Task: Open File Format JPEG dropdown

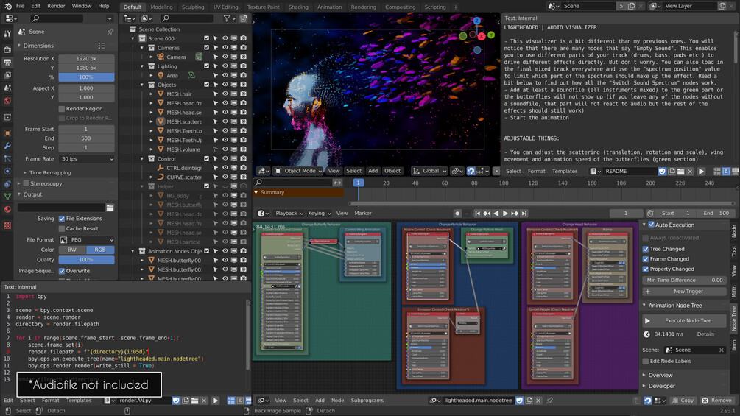Action: pyautogui.click(x=87, y=239)
